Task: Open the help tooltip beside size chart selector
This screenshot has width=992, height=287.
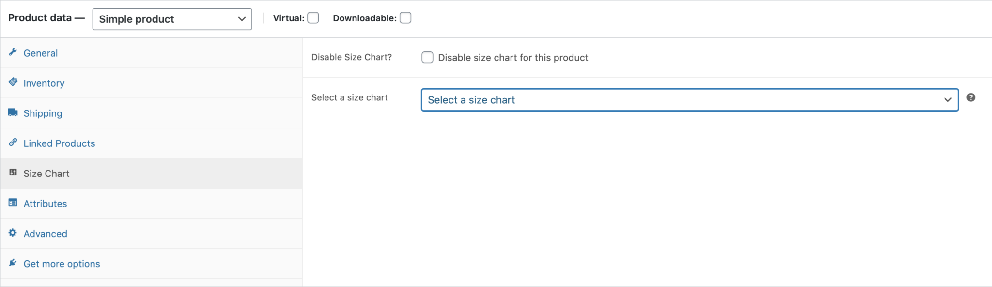Action: coord(971,98)
